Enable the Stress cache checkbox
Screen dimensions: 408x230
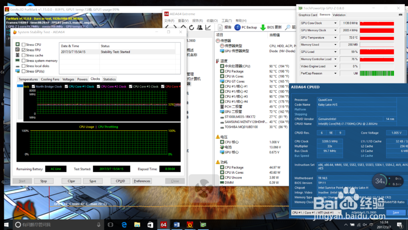24,55
